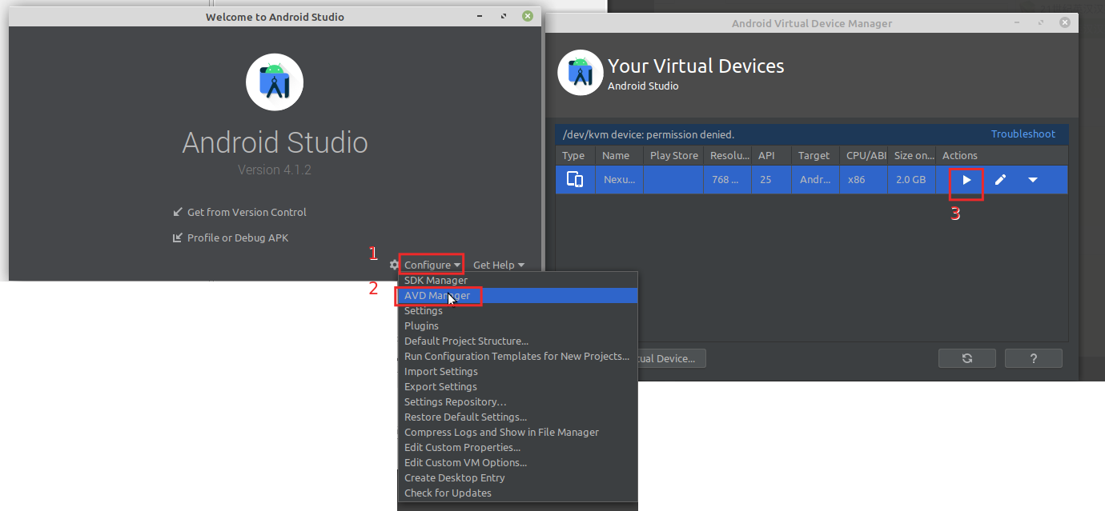Click the x86 cell in device row
The width and height of the screenshot is (1105, 511).
coord(865,180)
